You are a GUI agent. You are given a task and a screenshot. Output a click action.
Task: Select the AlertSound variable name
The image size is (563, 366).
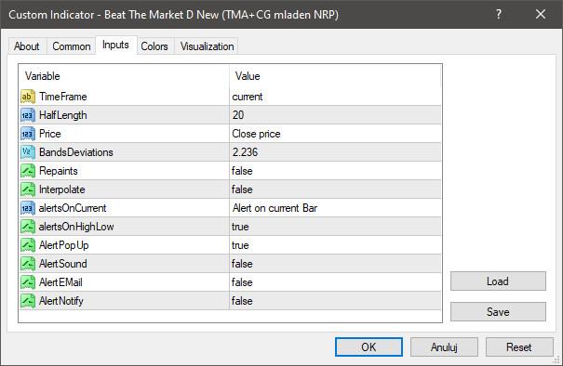pos(63,264)
